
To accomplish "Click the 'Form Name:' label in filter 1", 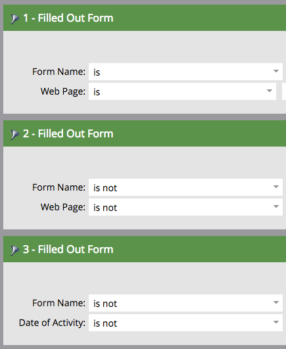I will [59, 72].
